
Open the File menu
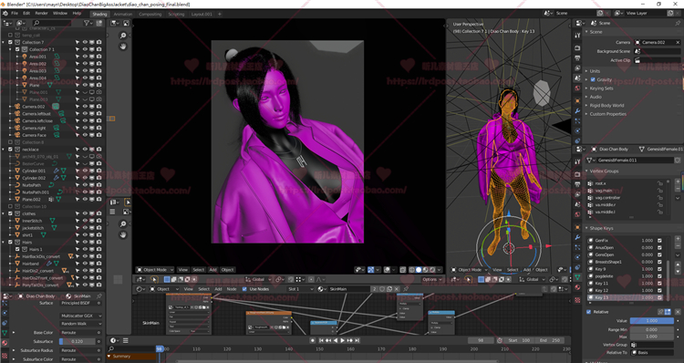click(15, 13)
